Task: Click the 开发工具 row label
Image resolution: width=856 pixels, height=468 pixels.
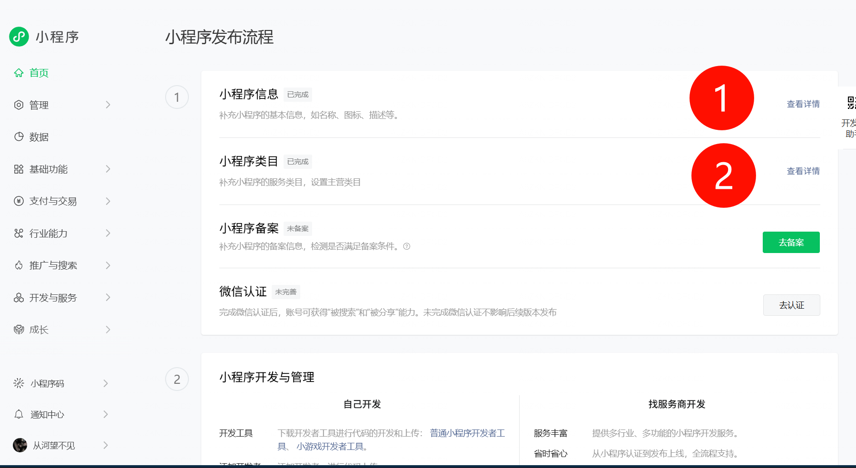Action: [236, 433]
